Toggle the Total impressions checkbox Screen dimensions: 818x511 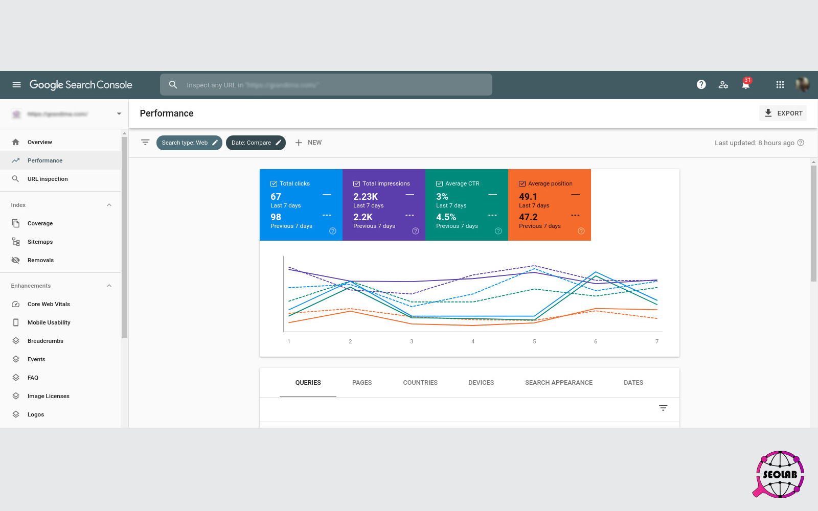tap(356, 183)
